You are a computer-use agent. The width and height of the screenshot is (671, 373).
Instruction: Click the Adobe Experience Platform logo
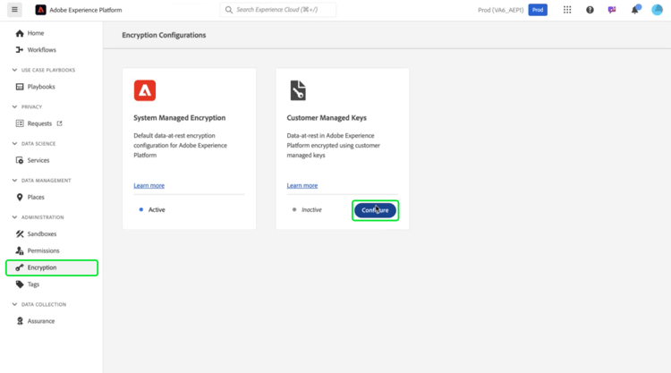pyautogui.click(x=41, y=10)
